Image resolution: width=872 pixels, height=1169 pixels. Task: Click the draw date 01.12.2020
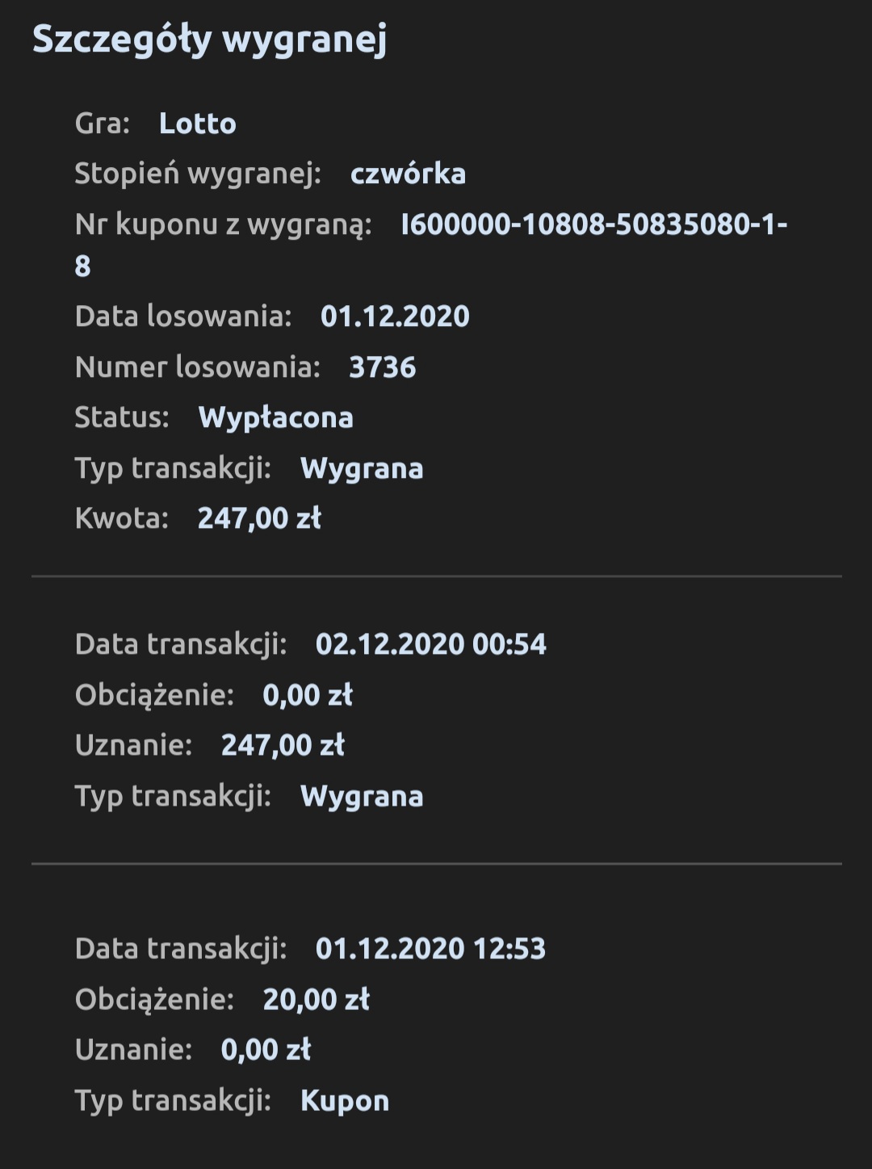click(395, 316)
